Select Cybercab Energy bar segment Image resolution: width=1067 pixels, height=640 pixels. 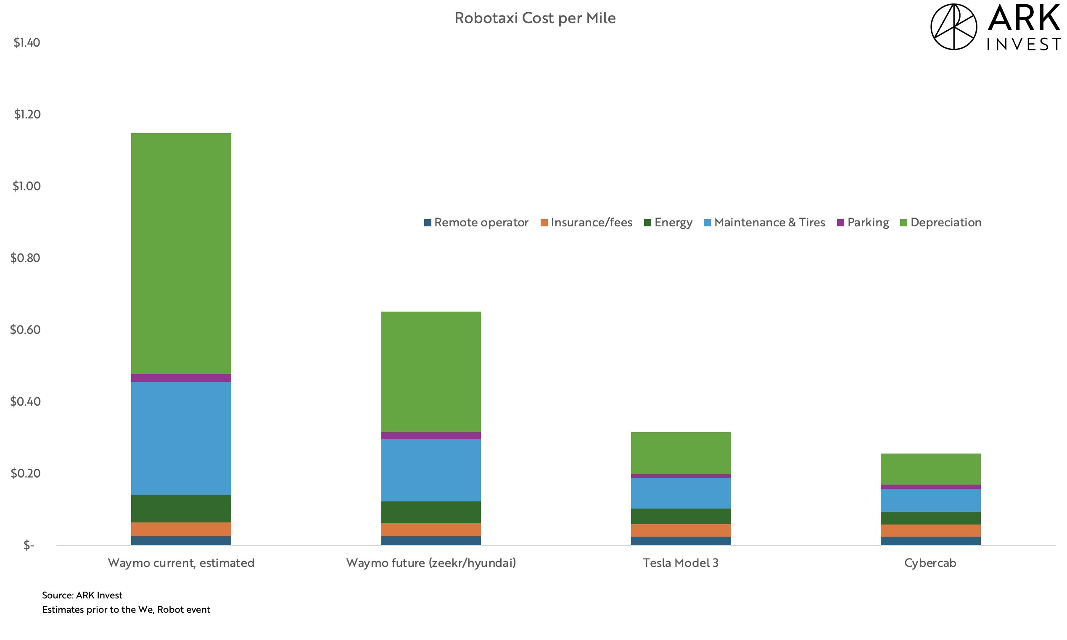pyautogui.click(x=931, y=518)
